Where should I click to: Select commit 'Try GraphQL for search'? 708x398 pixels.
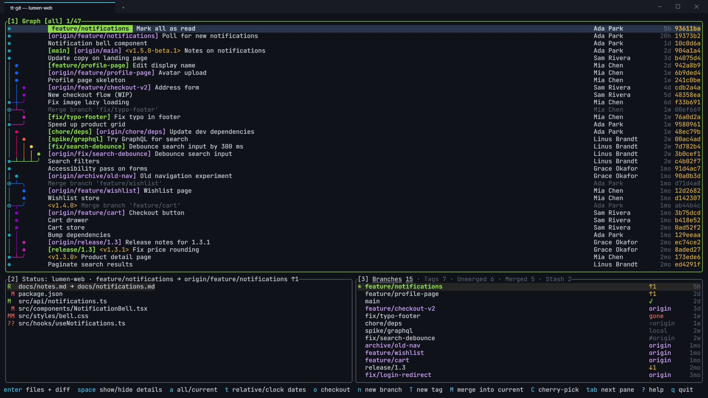354,139
